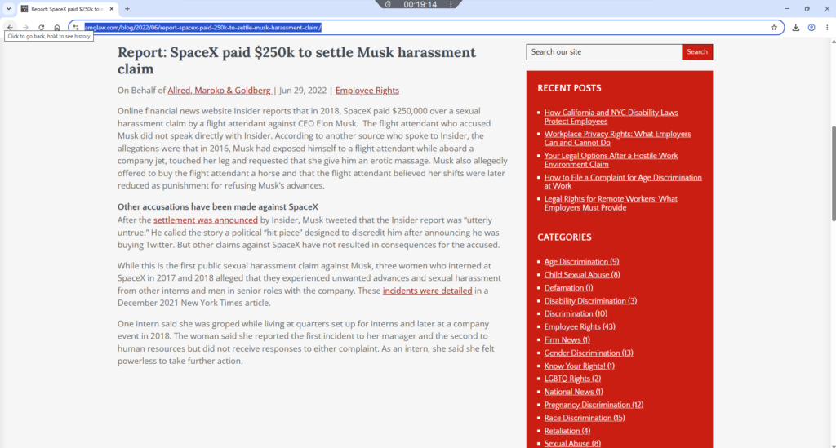Open the downloads icon
This screenshot has width=836, height=448.
(x=795, y=28)
